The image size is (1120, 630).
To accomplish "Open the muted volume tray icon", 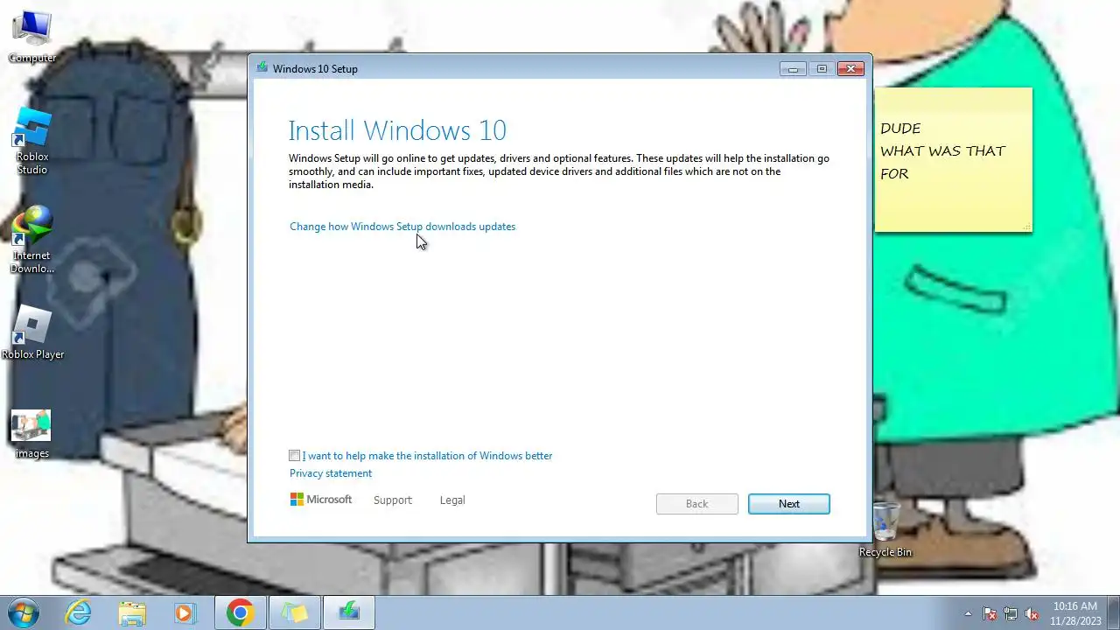I will 1032,613.
